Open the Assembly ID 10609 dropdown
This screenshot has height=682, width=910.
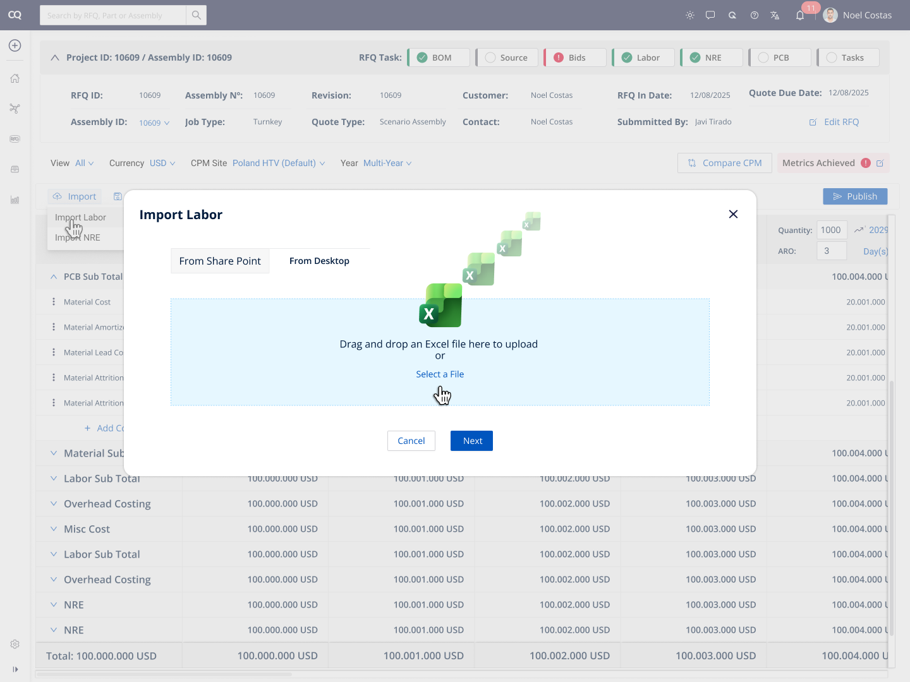[154, 123]
